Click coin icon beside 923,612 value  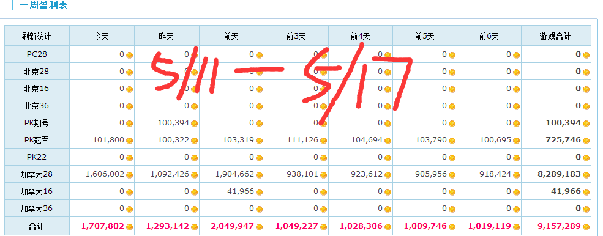[x=388, y=175]
